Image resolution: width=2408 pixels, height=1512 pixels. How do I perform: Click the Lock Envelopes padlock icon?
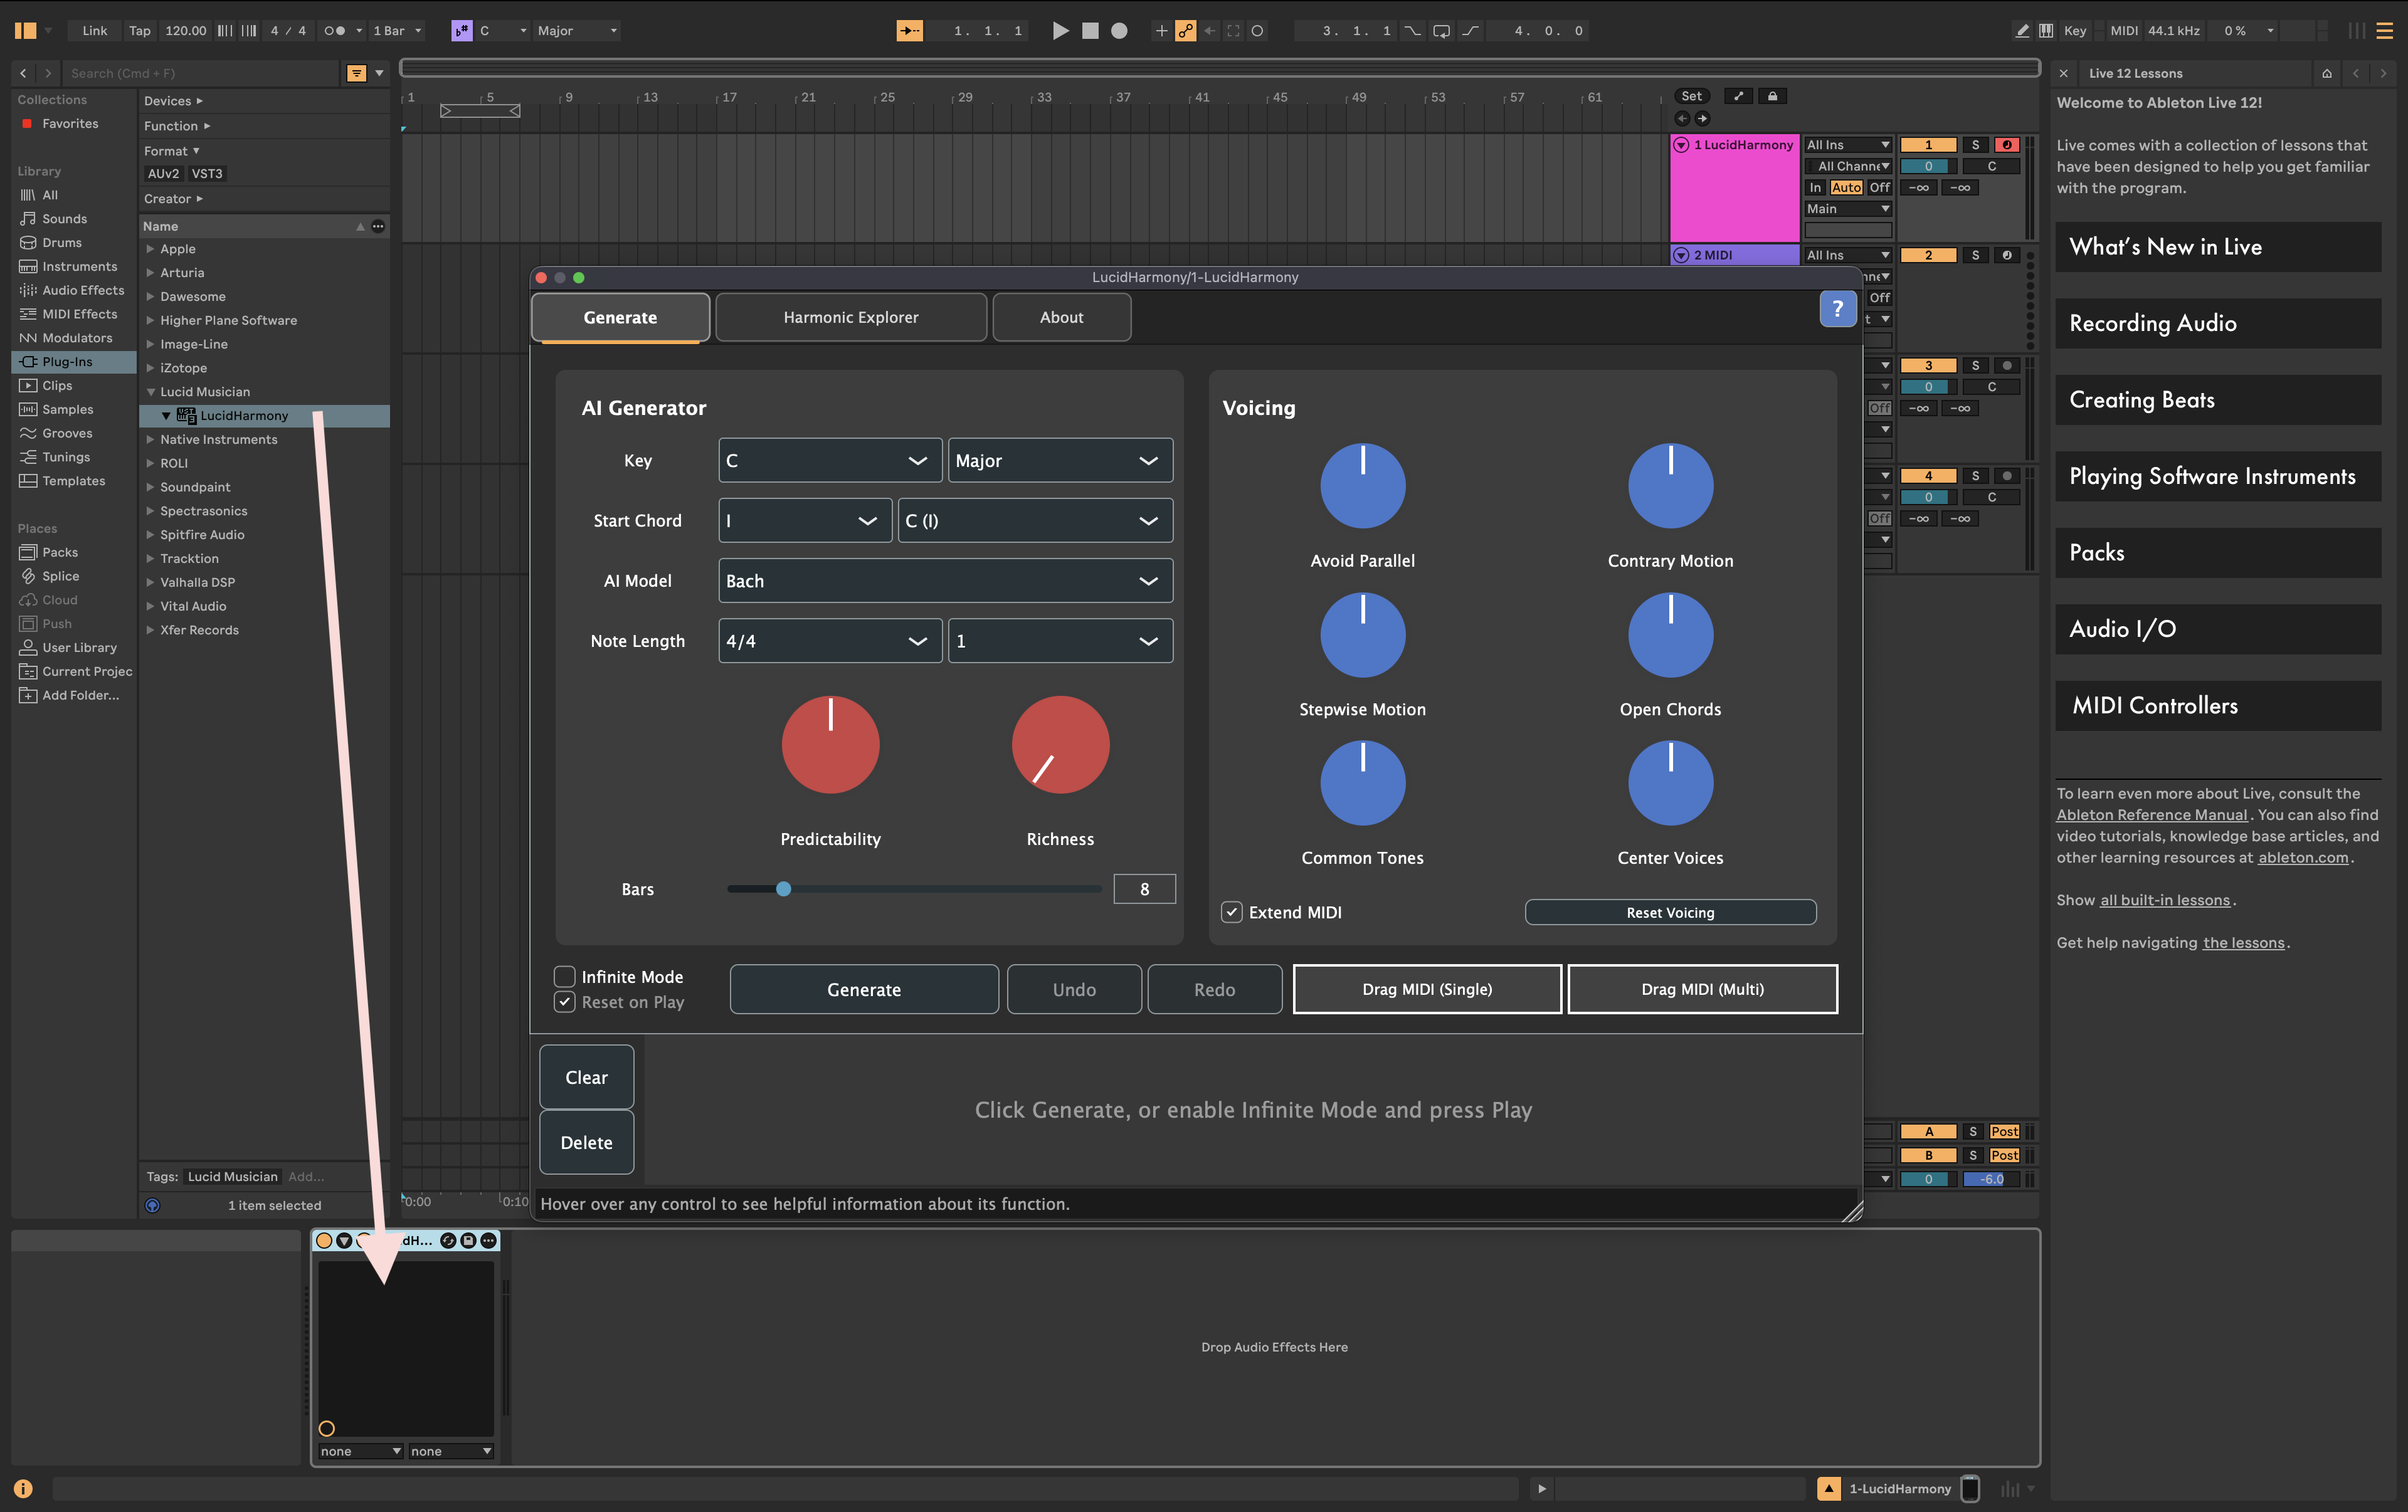coord(1772,96)
